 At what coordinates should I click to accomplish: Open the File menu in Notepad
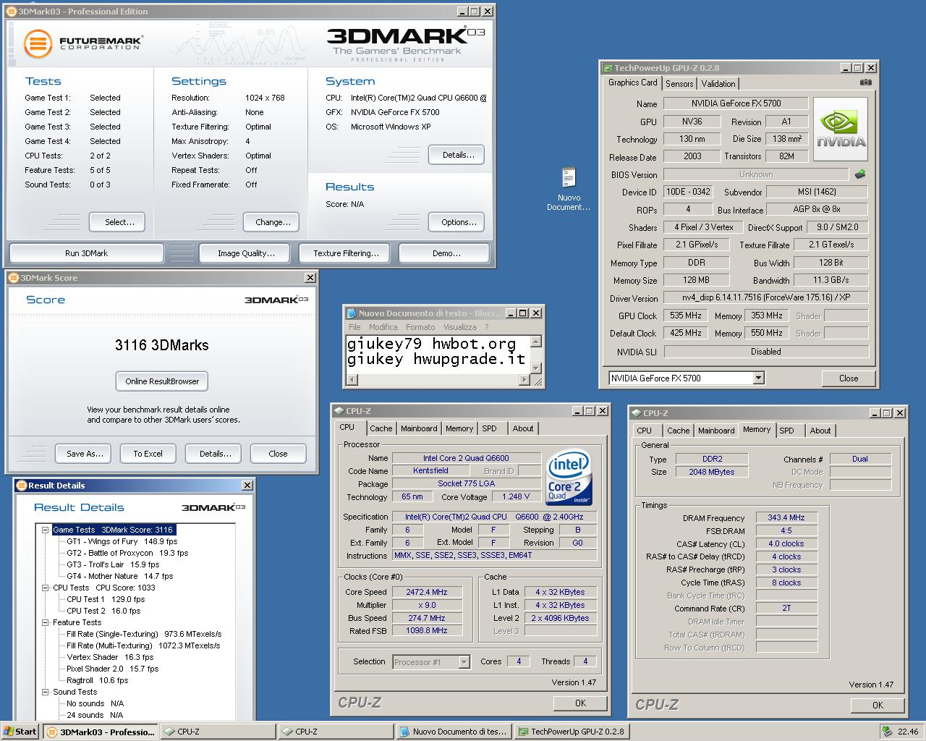tap(354, 327)
